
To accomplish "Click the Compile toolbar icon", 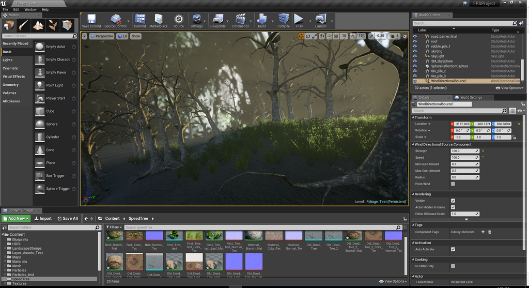I will (x=284, y=20).
